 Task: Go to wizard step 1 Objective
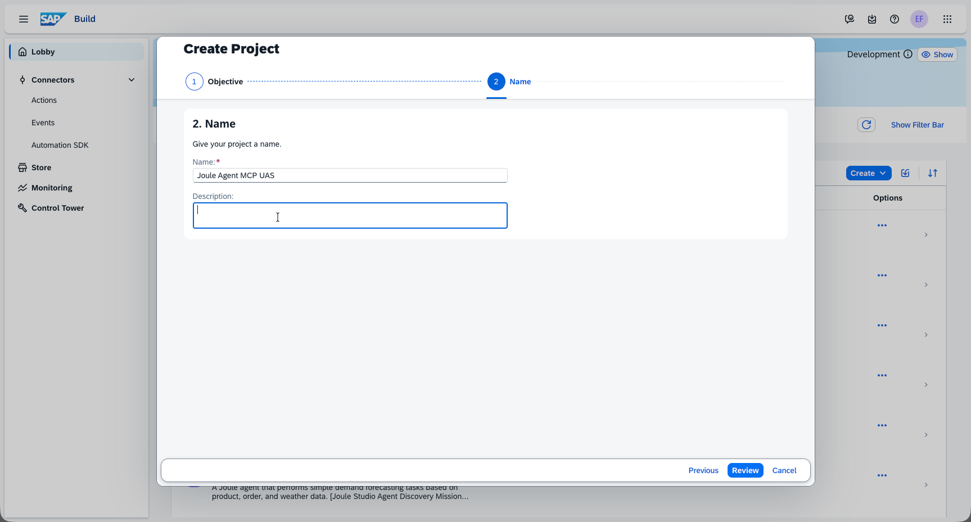point(214,81)
